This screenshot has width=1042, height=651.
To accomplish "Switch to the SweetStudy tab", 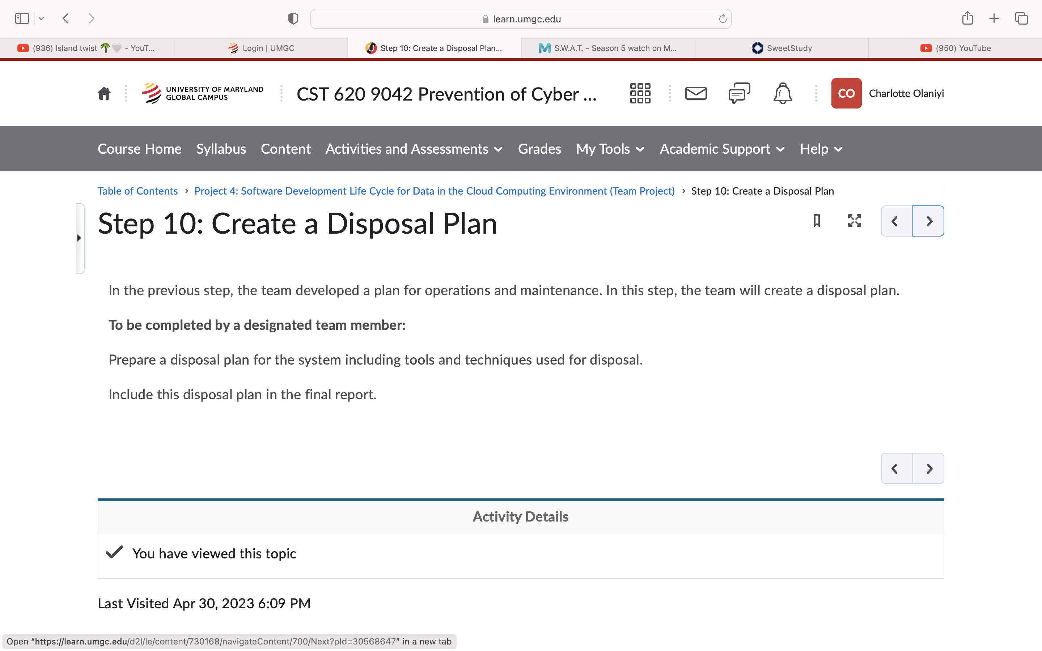I will [781, 48].
